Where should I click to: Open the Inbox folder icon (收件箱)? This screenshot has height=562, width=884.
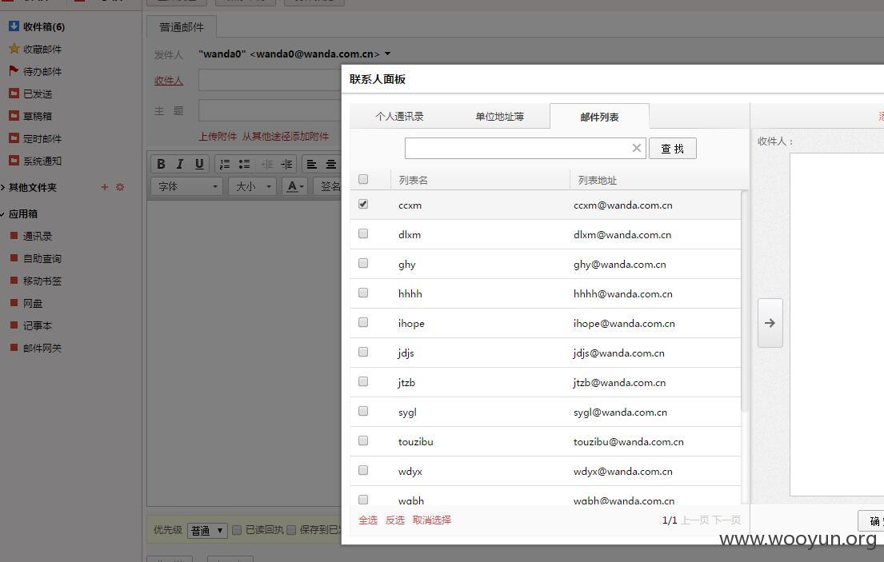pyautogui.click(x=14, y=26)
